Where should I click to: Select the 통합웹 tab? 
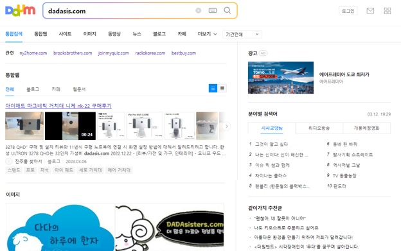pyautogui.click(x=40, y=34)
